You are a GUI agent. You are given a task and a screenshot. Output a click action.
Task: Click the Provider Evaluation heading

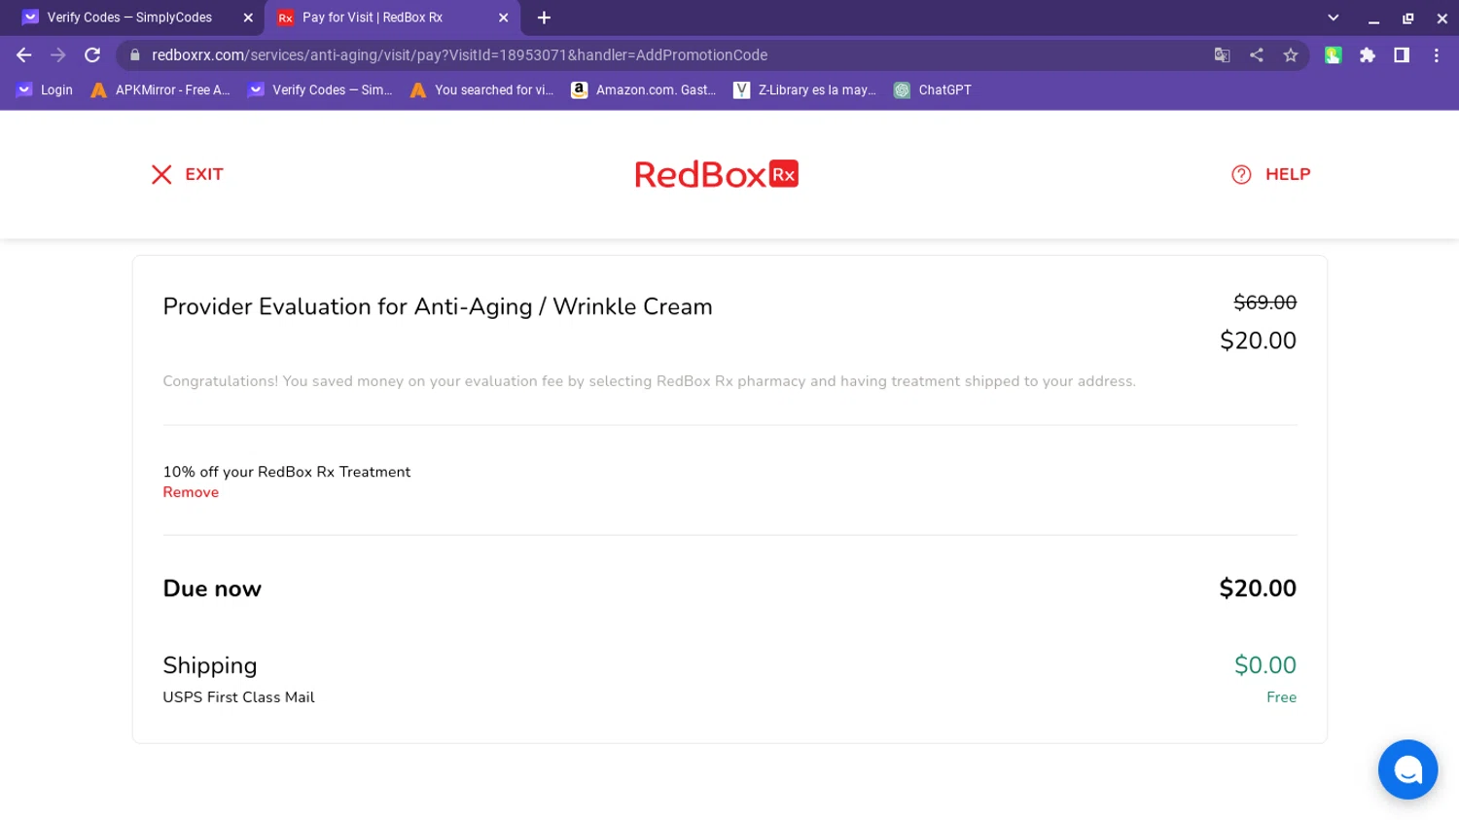(438, 306)
